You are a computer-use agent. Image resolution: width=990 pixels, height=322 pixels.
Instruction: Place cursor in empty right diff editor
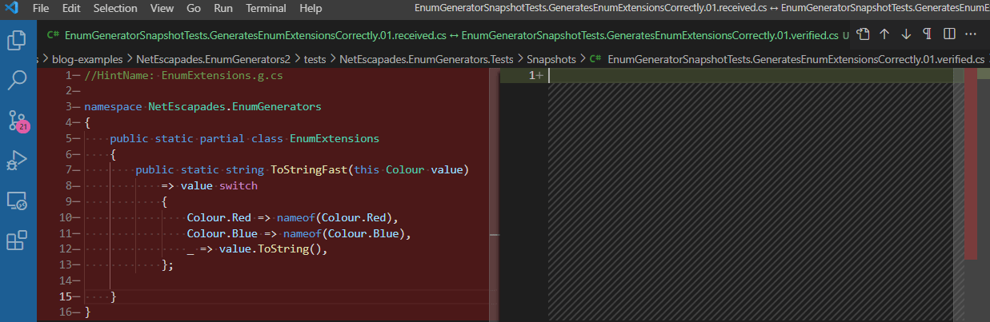(x=751, y=75)
